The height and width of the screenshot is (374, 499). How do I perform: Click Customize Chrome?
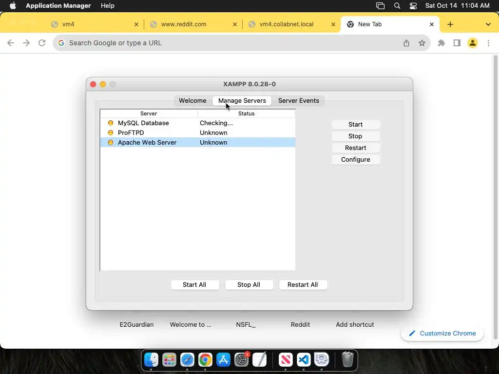[x=442, y=333]
